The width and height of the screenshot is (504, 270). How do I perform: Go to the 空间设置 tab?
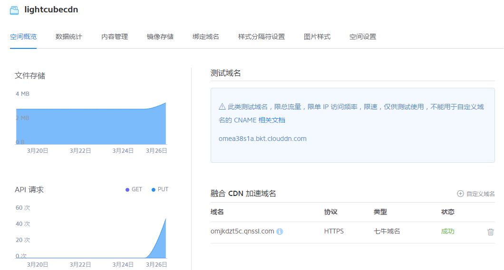[x=363, y=37]
